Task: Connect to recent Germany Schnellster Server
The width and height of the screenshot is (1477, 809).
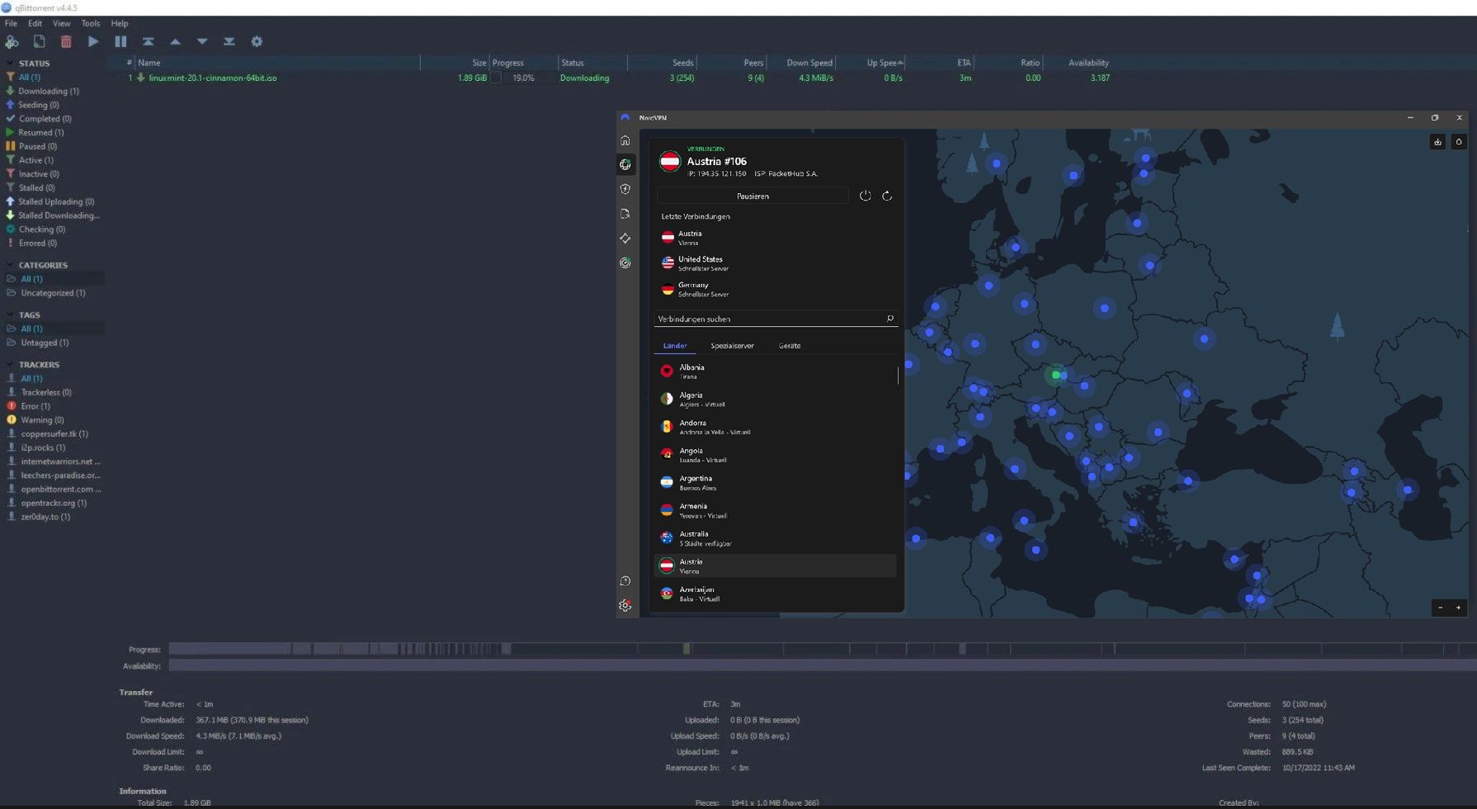Action: point(776,289)
